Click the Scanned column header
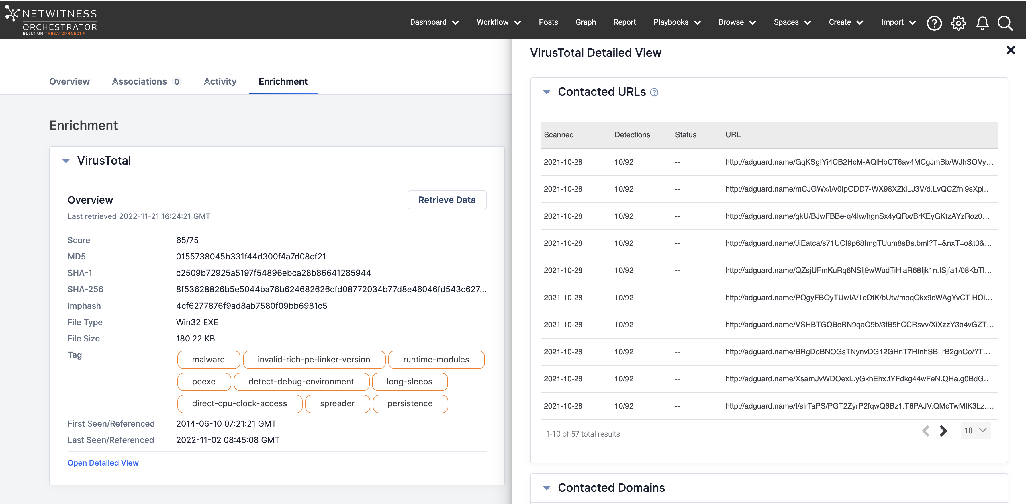 [558, 135]
